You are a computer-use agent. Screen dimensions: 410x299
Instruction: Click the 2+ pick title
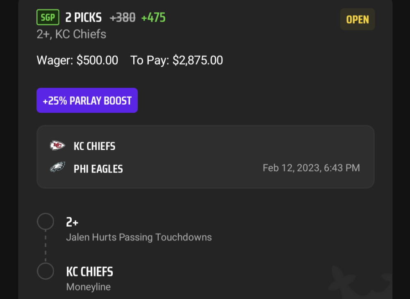tap(72, 222)
